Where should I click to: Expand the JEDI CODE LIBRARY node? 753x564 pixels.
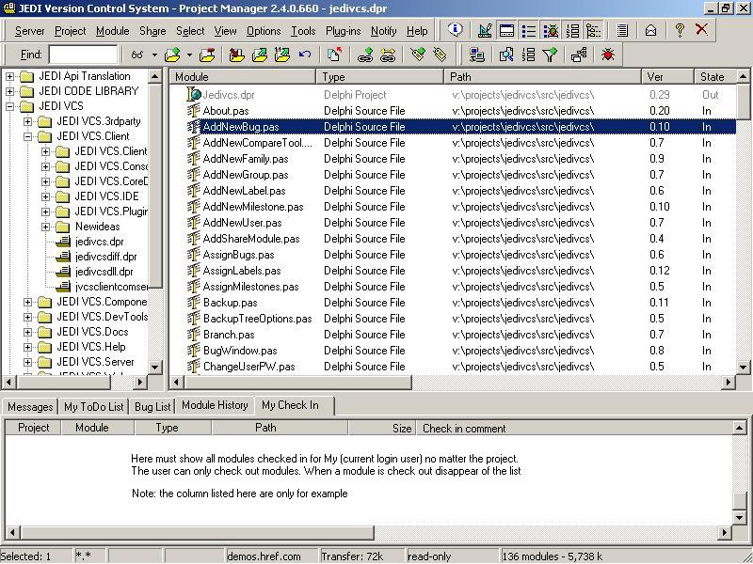tap(10, 91)
